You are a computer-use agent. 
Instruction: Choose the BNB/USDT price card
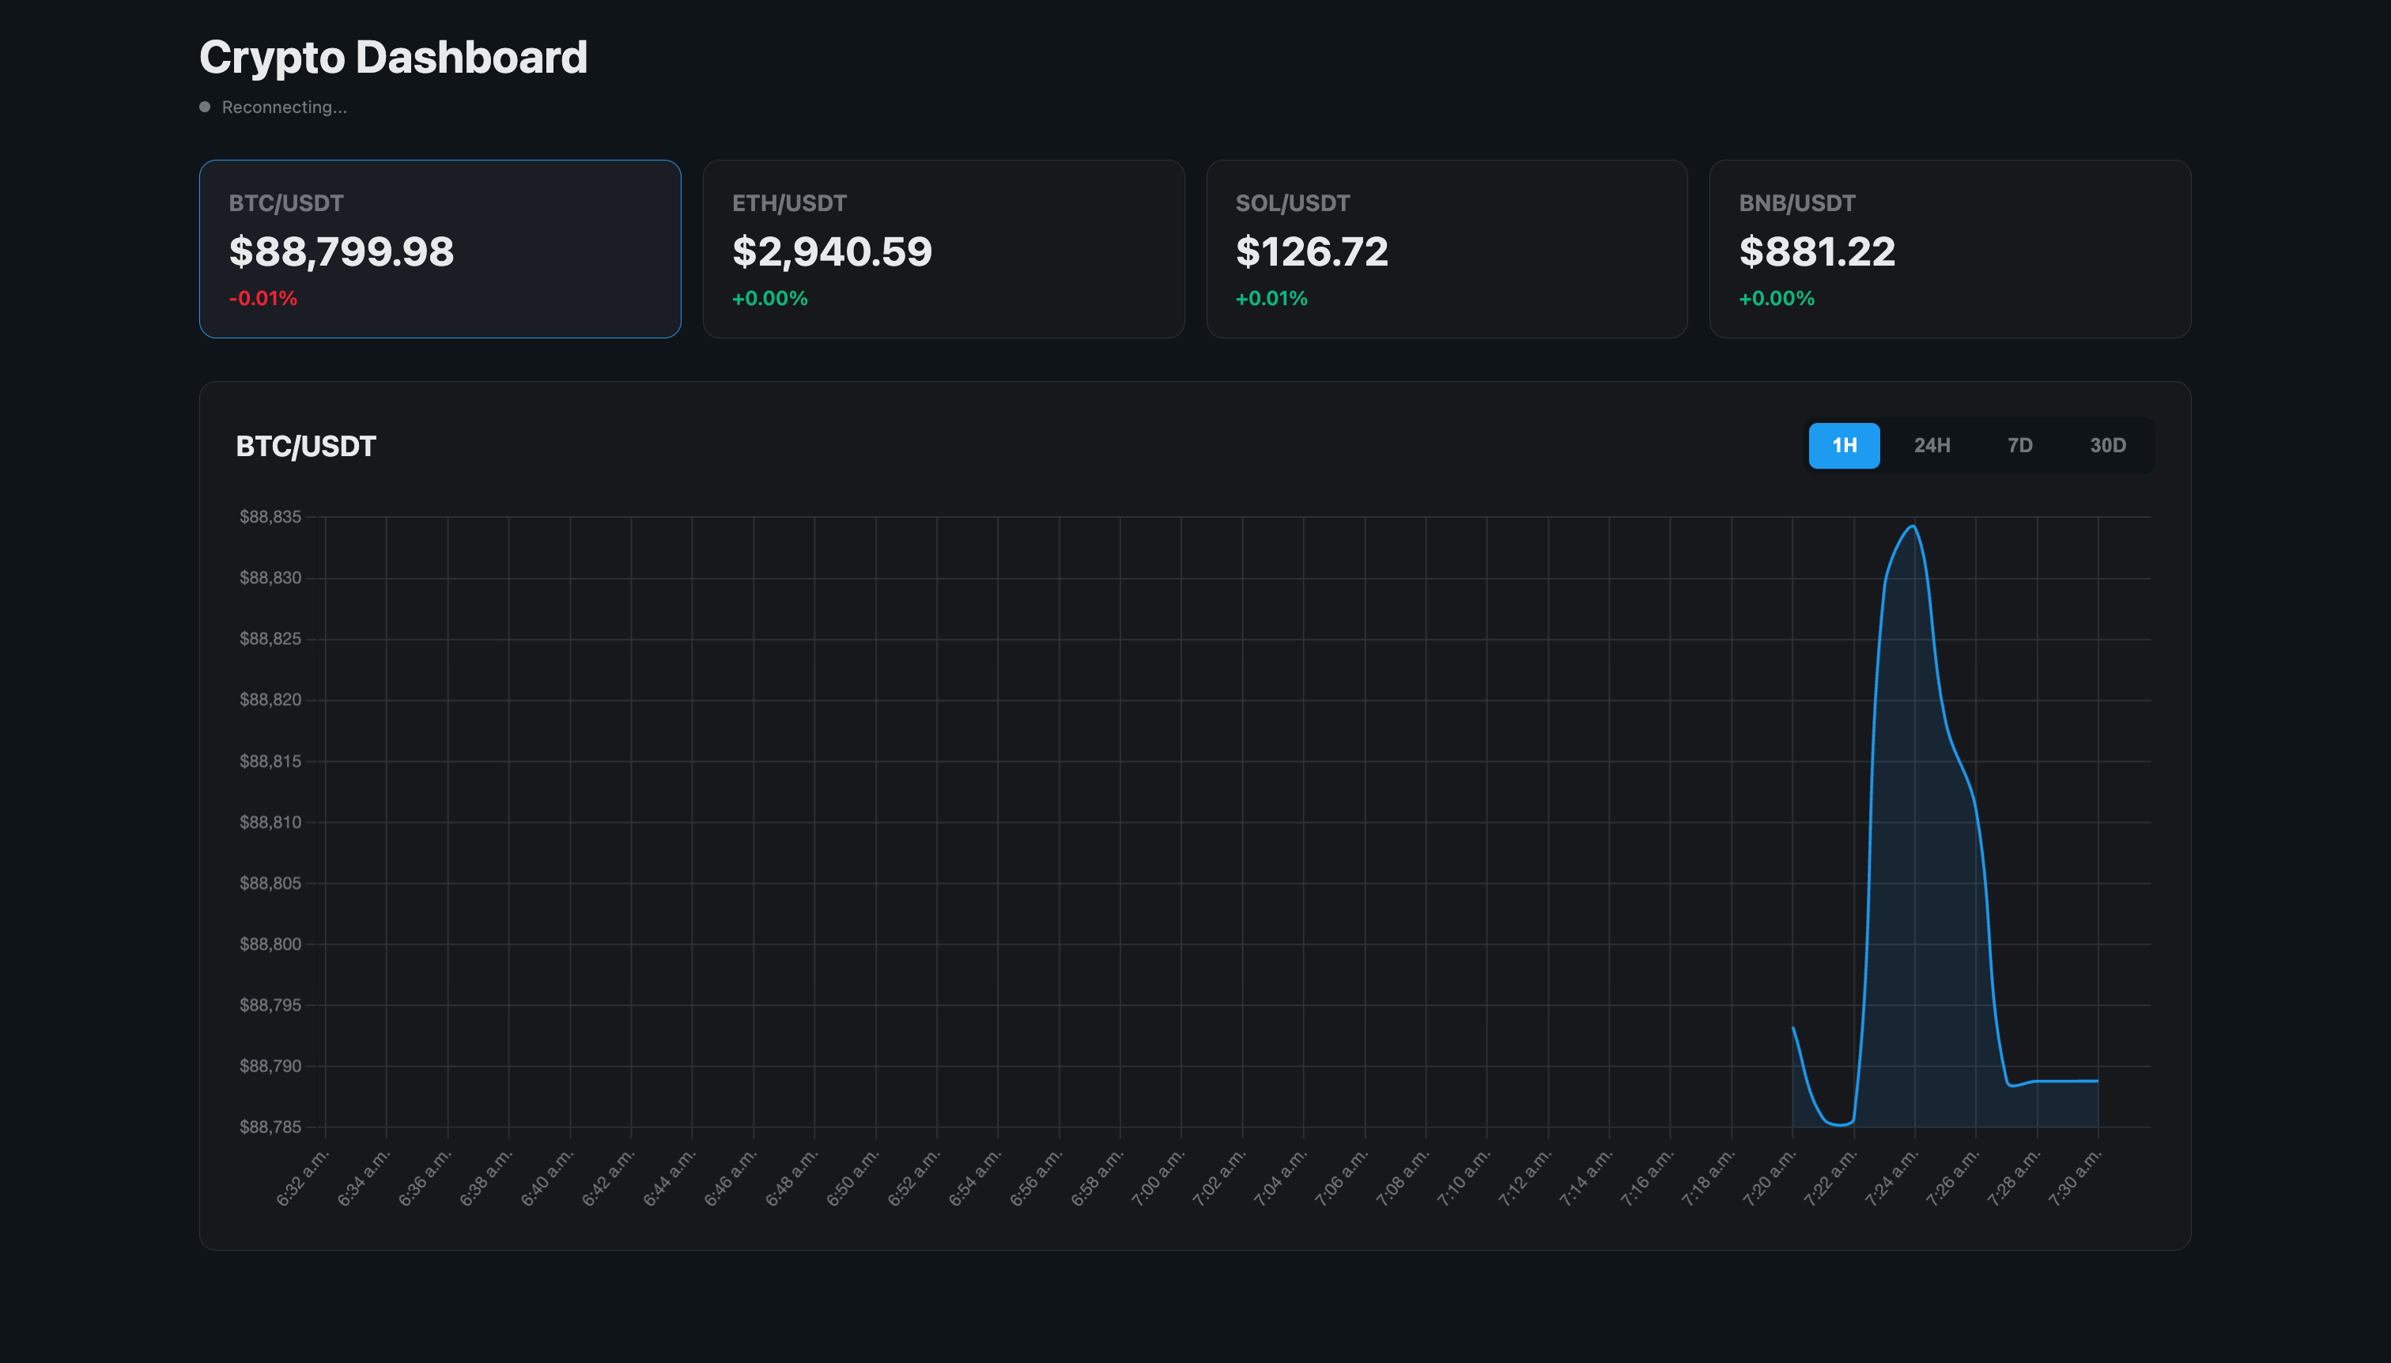pyautogui.click(x=1949, y=248)
